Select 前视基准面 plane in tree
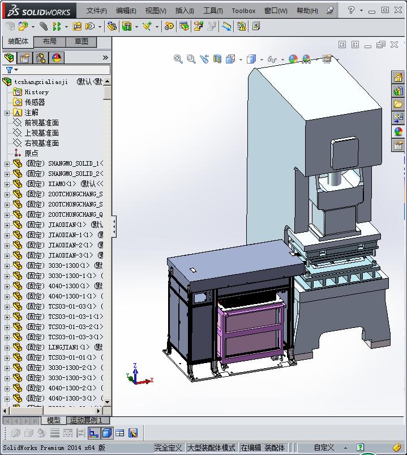 [x=42, y=123]
